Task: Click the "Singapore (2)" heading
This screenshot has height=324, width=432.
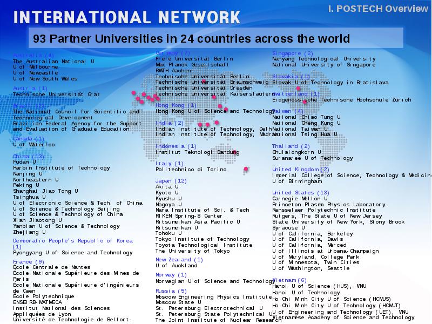Action: 293,53
